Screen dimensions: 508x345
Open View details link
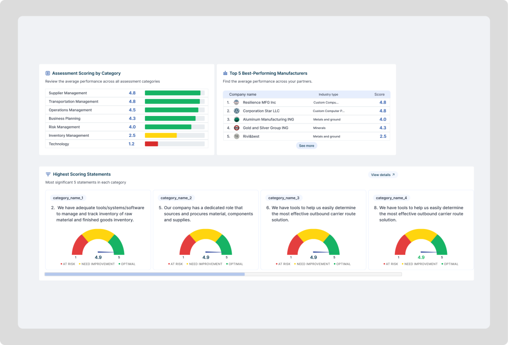point(383,175)
